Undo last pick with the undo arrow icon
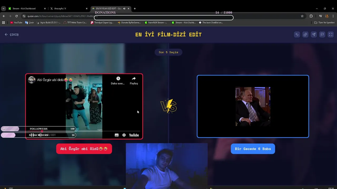The height and width of the screenshot is (189, 337). click(x=297, y=35)
